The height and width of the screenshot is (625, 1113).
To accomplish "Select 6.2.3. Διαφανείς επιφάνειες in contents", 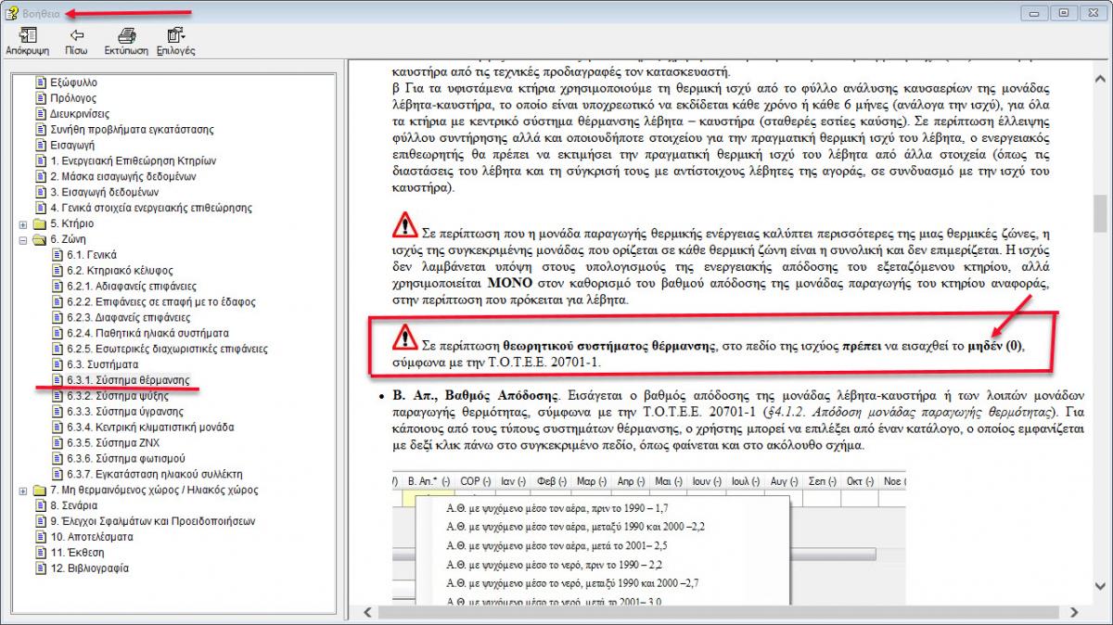I will (x=128, y=317).
